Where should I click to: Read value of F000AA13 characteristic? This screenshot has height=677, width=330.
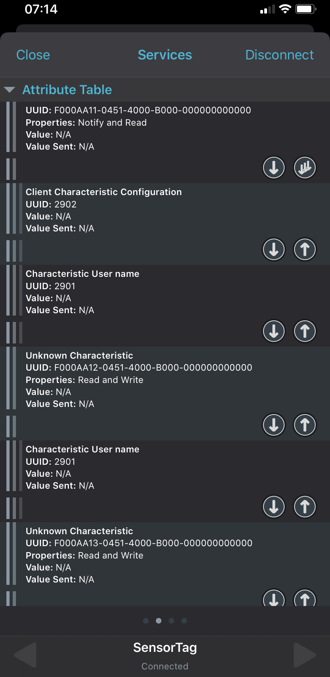tap(274, 598)
